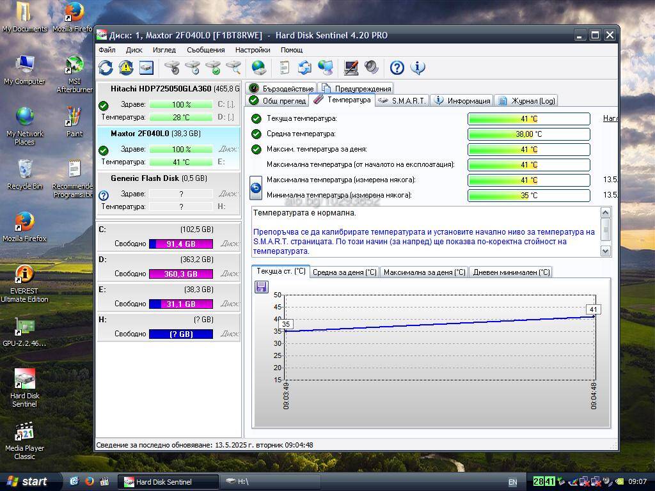Viewport: 655px width, 491px height.
Task: Click EN language indicator in taskbar
Action: tap(512, 482)
